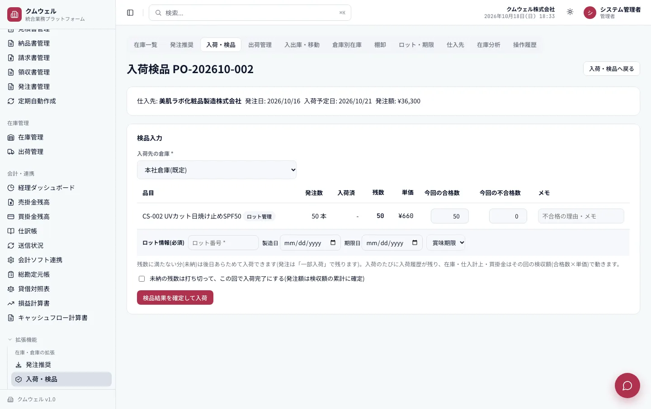Open the user avatar シ
The height and width of the screenshot is (409, 651).
(590, 13)
